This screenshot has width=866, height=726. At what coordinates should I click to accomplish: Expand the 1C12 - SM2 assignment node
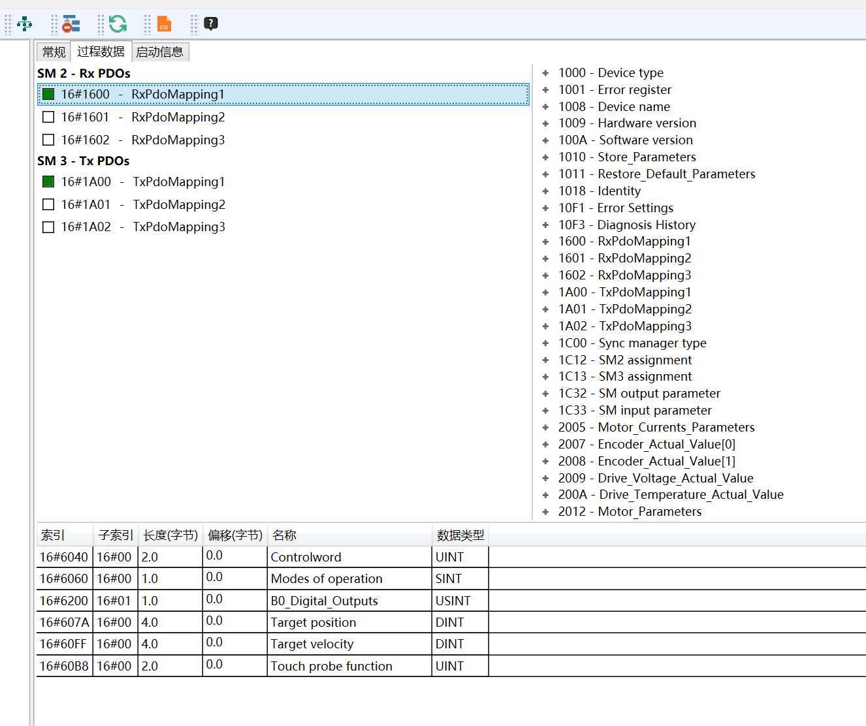pos(545,360)
